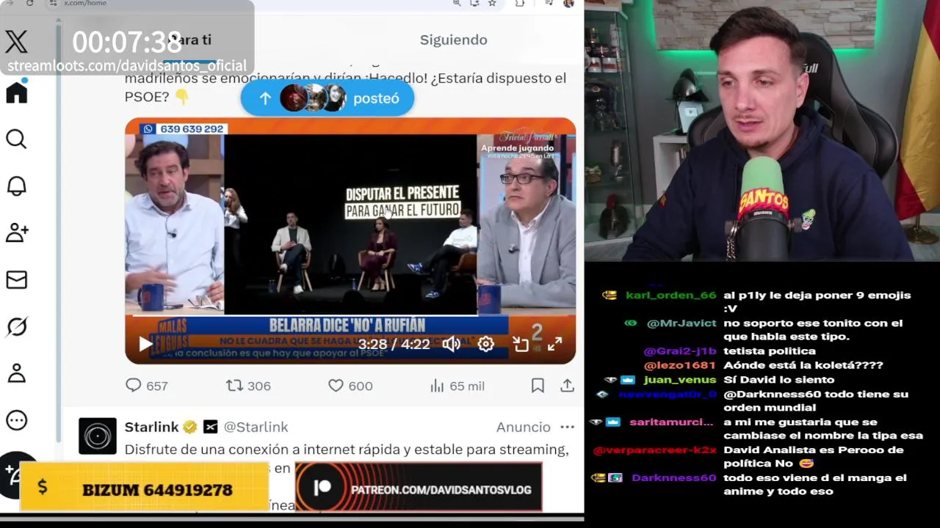Open More options circle in sidebar
Image resolution: width=940 pixels, height=528 pixels.
[16, 420]
